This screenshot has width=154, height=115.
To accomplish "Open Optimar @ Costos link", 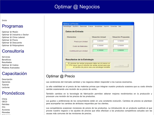I will coord(10,65).
